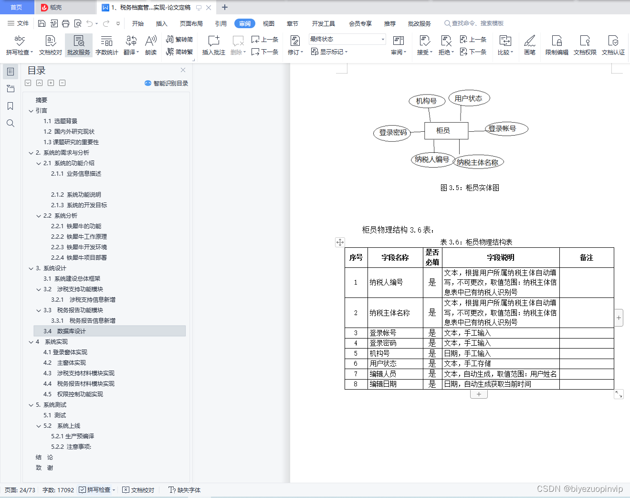Screen dimensions: 630x498
Task: Jump to 5.1 测试 in outline
Action: (55, 415)
